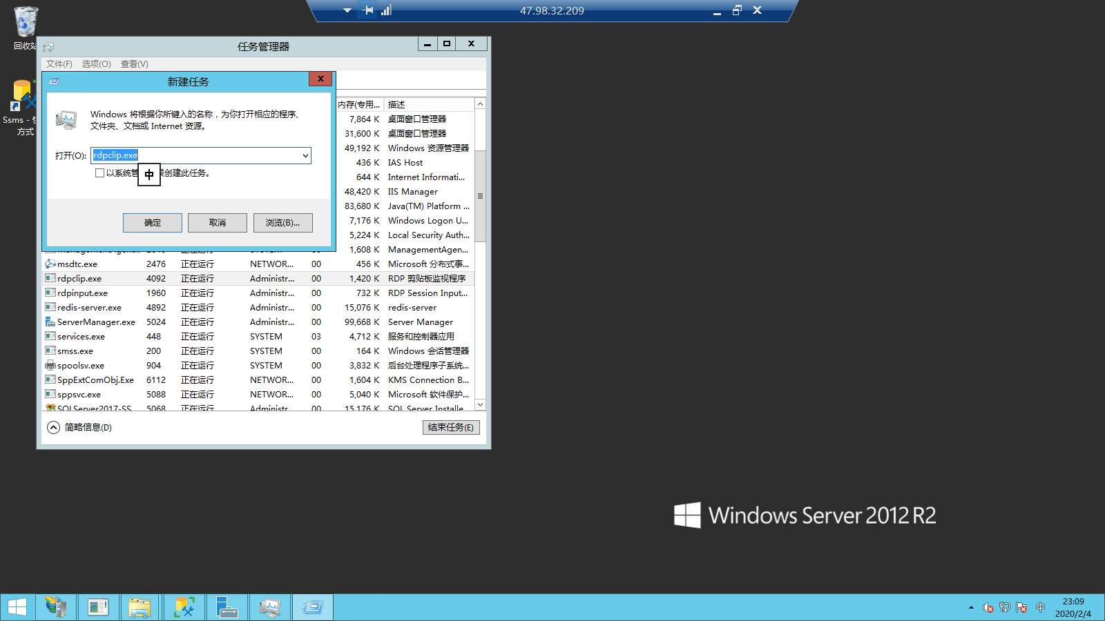This screenshot has width=1105, height=621.
Task: Sort by 内存(专用...) column header
Action: 359,104
